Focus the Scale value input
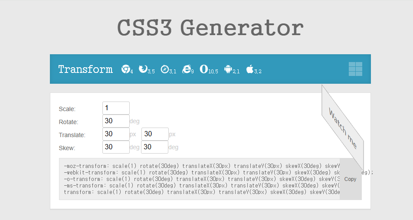This screenshot has width=413, height=220. [116, 108]
